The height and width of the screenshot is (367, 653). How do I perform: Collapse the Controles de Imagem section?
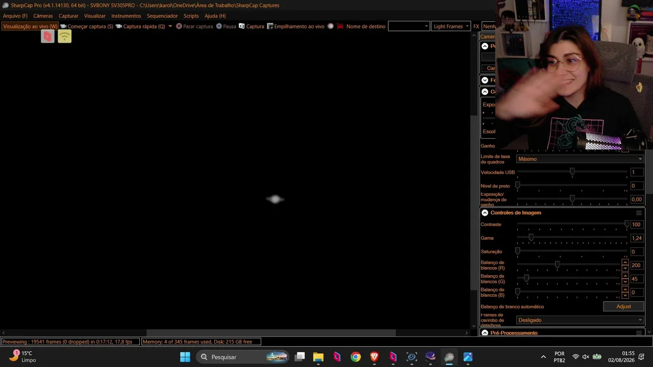(x=485, y=213)
